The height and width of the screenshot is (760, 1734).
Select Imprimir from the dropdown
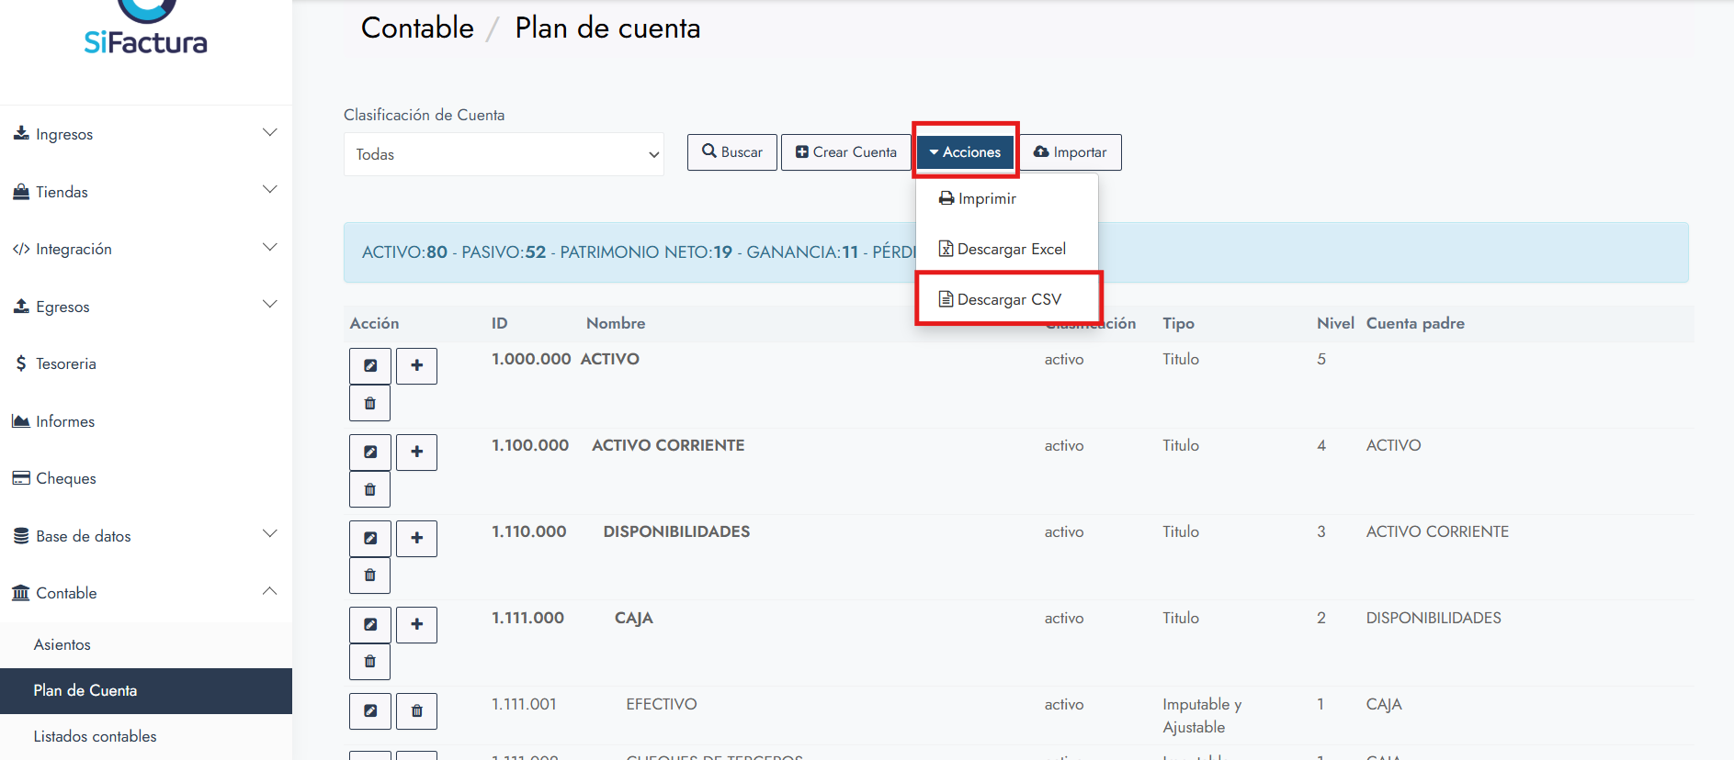(986, 198)
